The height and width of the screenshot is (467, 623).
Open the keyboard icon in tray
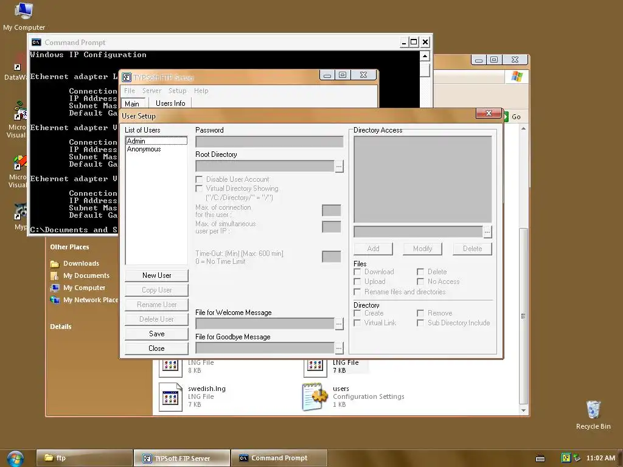[540, 458]
